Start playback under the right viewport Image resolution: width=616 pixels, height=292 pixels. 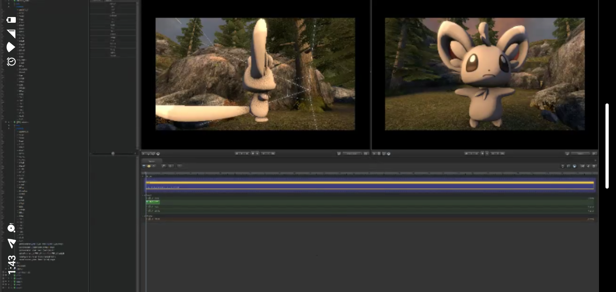[487, 153]
